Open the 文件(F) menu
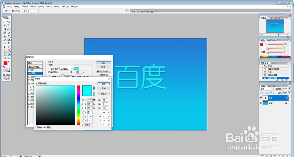Viewport: 294px width, 157px height. click(x=9, y=6)
